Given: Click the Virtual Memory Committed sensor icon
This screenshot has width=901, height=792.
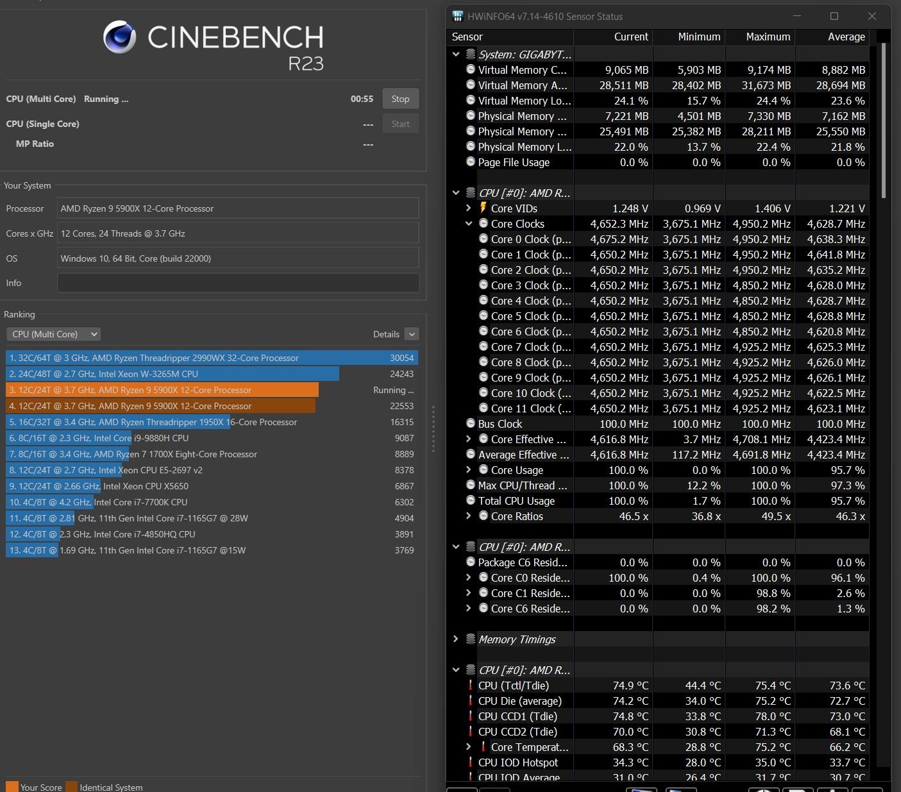Looking at the screenshot, I should click(471, 69).
